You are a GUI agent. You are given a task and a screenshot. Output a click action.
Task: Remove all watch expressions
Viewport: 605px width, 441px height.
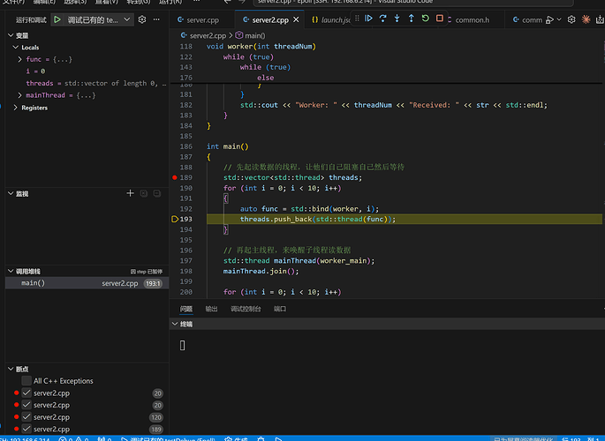[x=144, y=193]
